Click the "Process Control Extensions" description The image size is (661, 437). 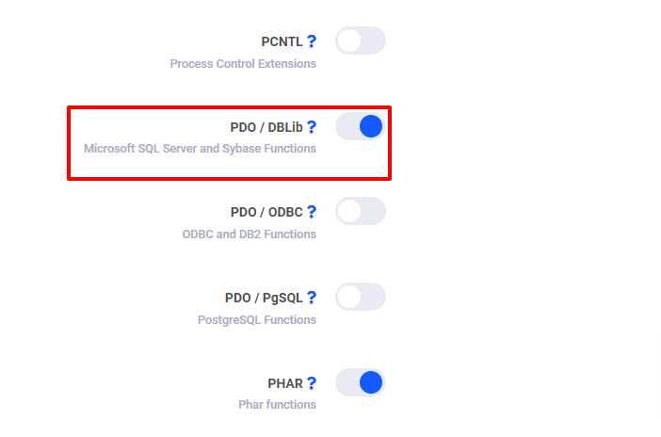point(243,64)
